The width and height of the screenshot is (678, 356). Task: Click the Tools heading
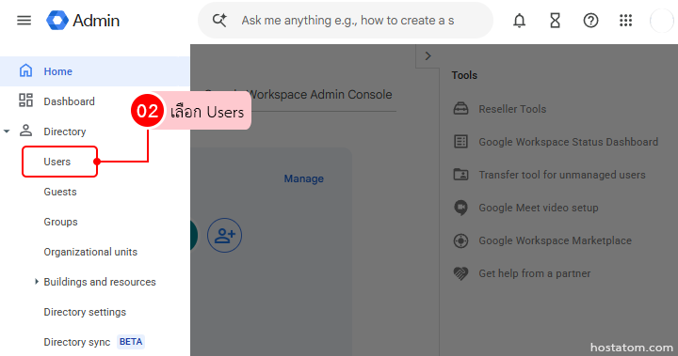click(x=464, y=75)
